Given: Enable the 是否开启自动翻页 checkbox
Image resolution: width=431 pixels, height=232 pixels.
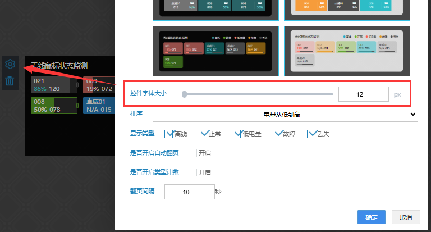Looking at the screenshot, I should (x=192, y=153).
